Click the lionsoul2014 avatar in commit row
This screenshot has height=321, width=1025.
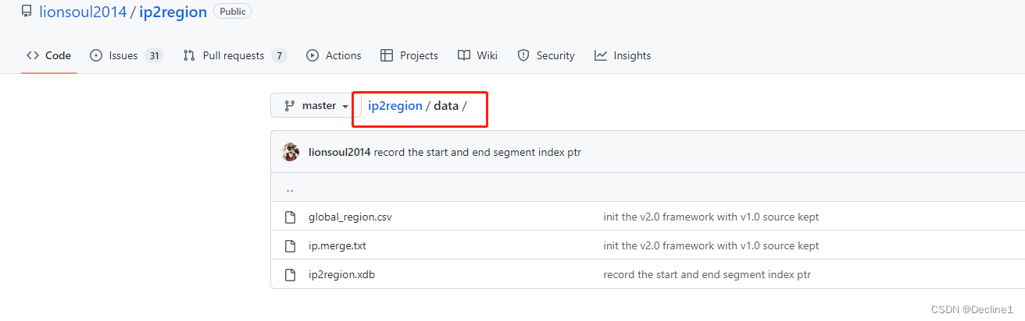[290, 152]
